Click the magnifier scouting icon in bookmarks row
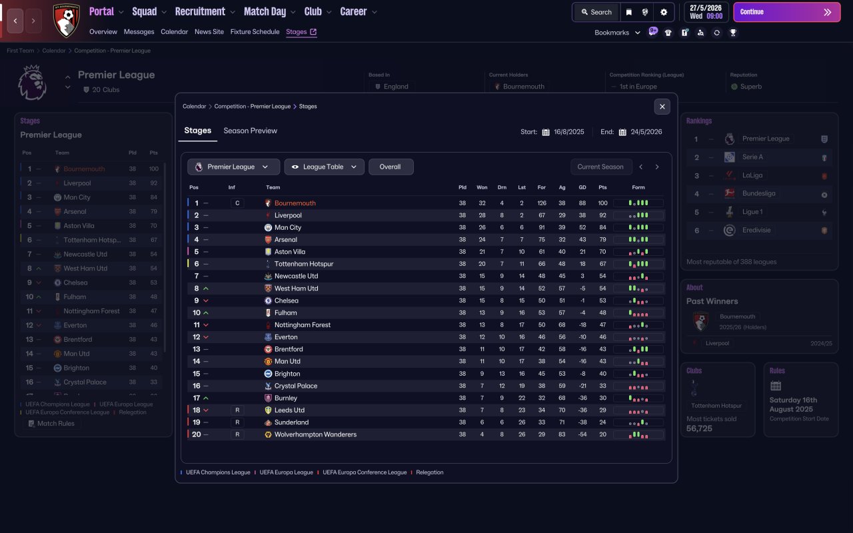Viewport: 853px width, 533px height. pos(700,33)
